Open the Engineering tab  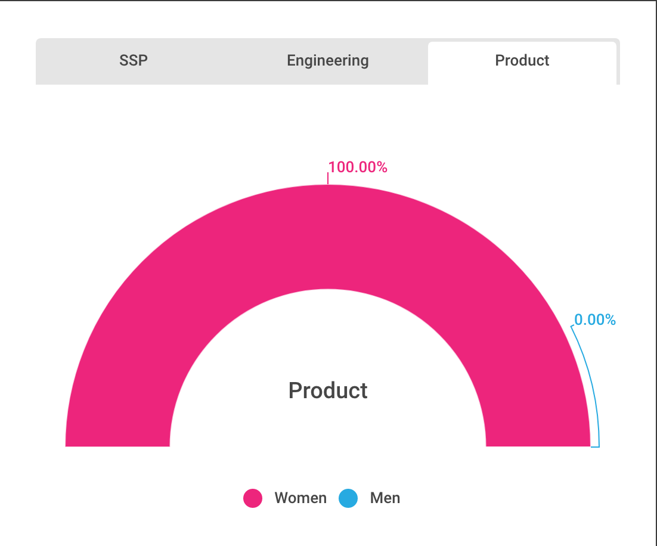click(x=328, y=61)
